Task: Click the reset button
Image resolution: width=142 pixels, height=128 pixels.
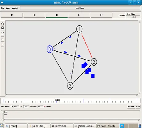Action: [x=138, y=106]
